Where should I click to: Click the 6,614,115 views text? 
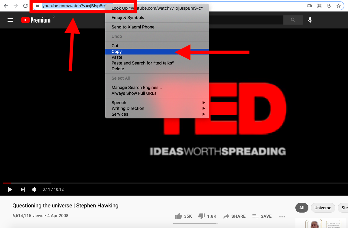point(28,216)
